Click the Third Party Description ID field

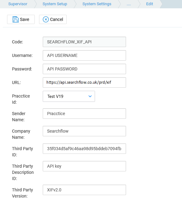point(84,166)
